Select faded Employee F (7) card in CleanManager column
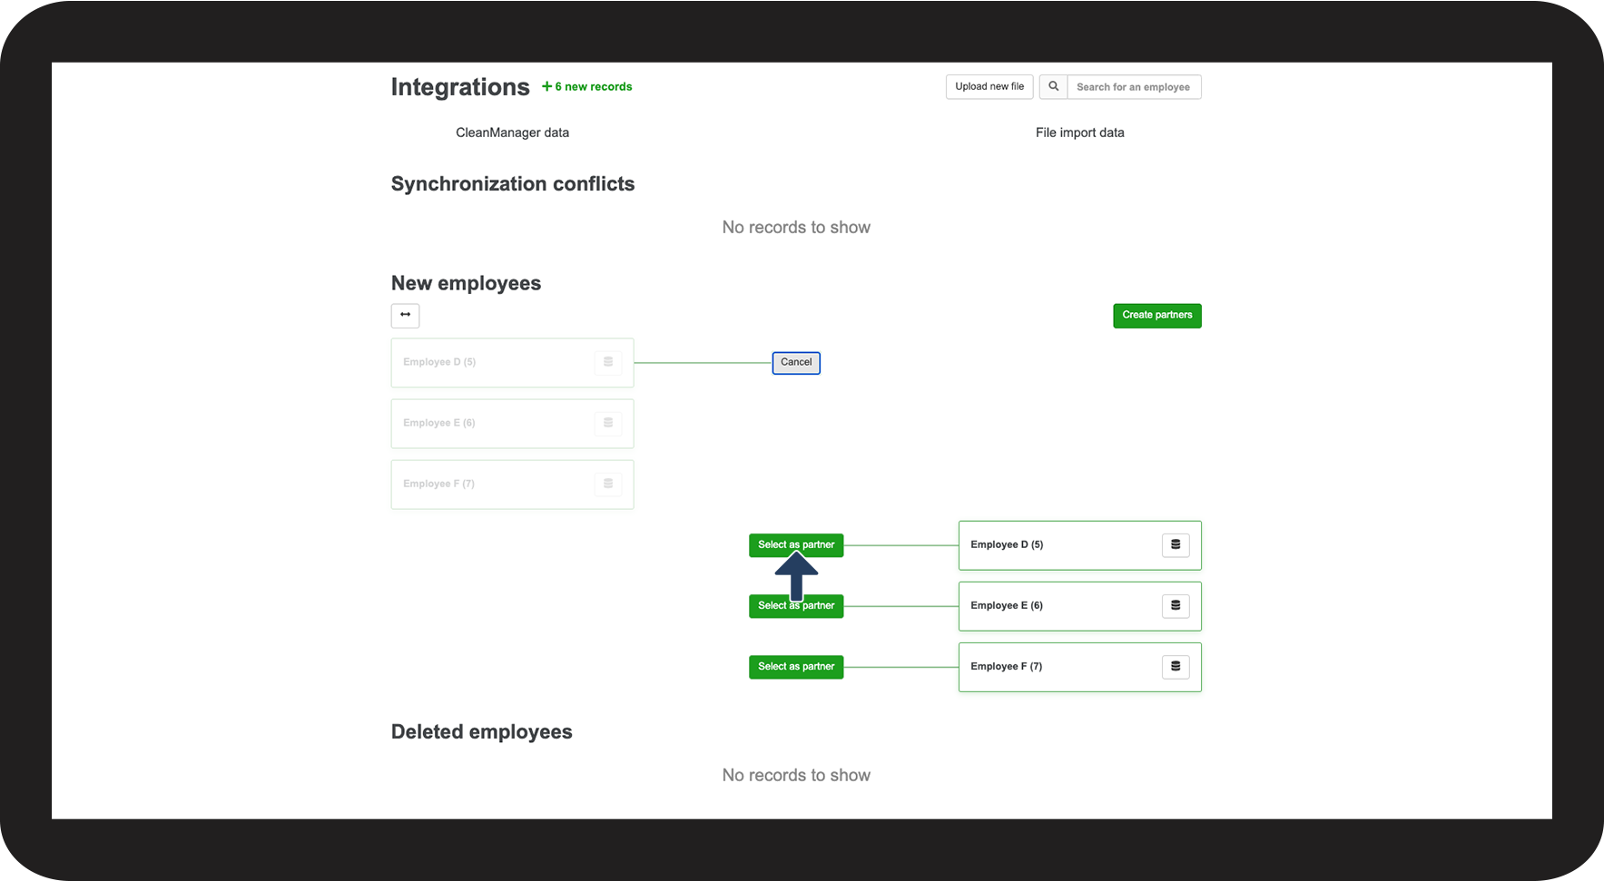The width and height of the screenshot is (1604, 881). click(512, 485)
